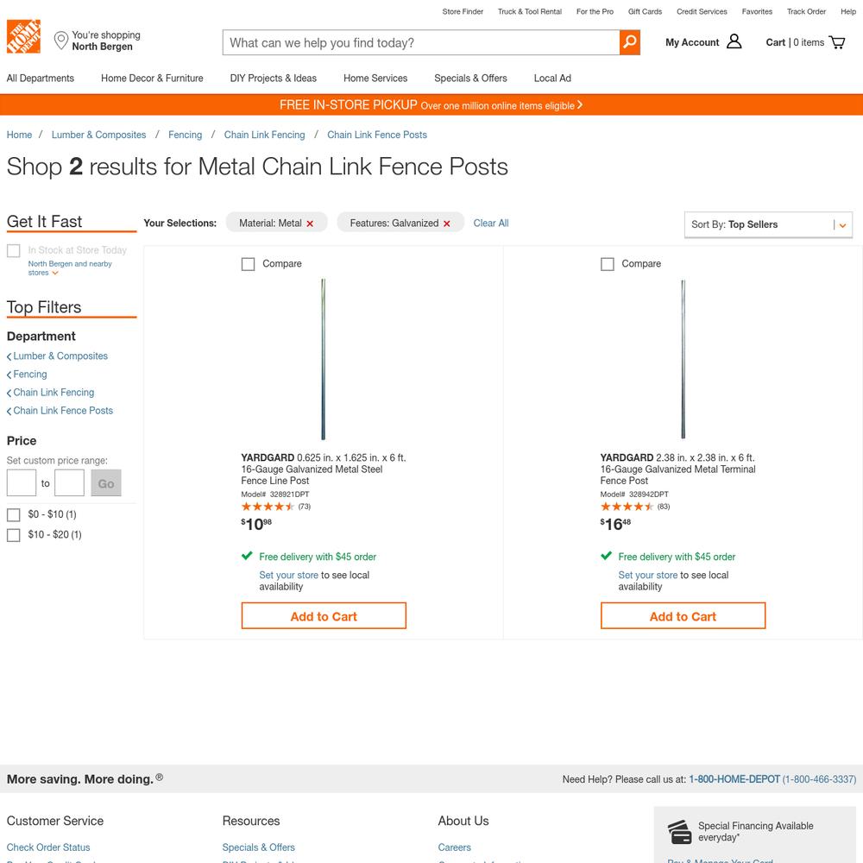This screenshot has width=863, height=863.
Task: Open My Account user icon
Action: coord(734,41)
